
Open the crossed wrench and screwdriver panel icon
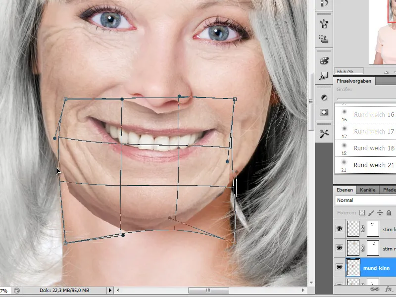324,134
